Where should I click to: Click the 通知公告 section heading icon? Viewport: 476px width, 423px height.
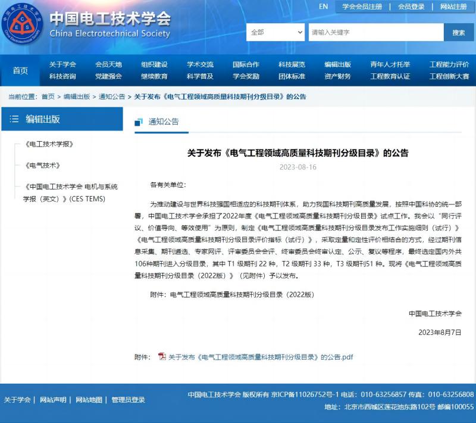pyautogui.click(x=139, y=122)
